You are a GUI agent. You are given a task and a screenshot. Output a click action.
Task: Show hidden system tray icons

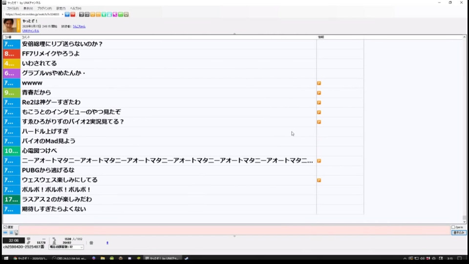(405, 258)
